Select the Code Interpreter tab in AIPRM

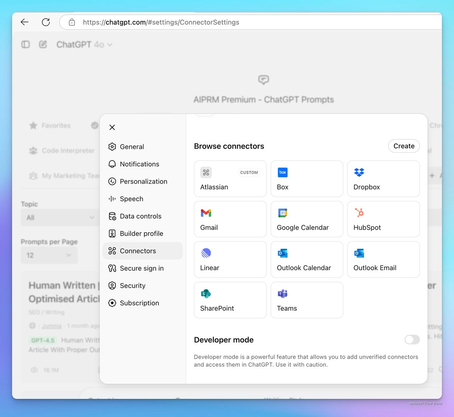62,151
